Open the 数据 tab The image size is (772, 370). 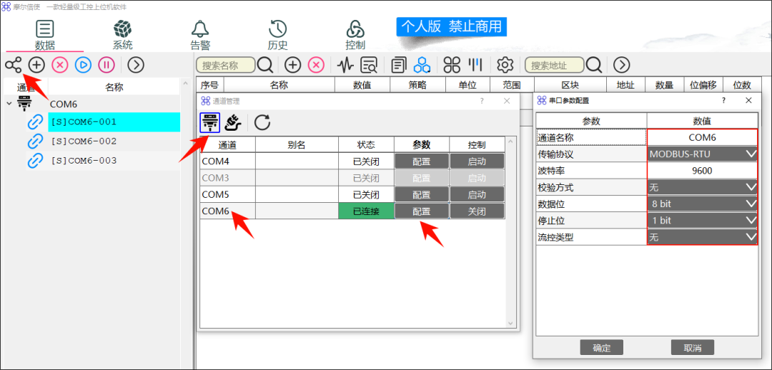[x=45, y=36]
